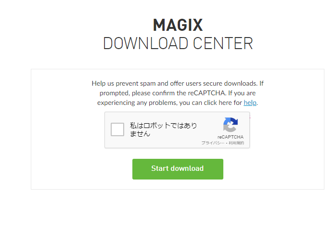Click the DOWNLOAD CENTER title text
Image resolution: width=335 pixels, height=231 pixels.
[178, 43]
